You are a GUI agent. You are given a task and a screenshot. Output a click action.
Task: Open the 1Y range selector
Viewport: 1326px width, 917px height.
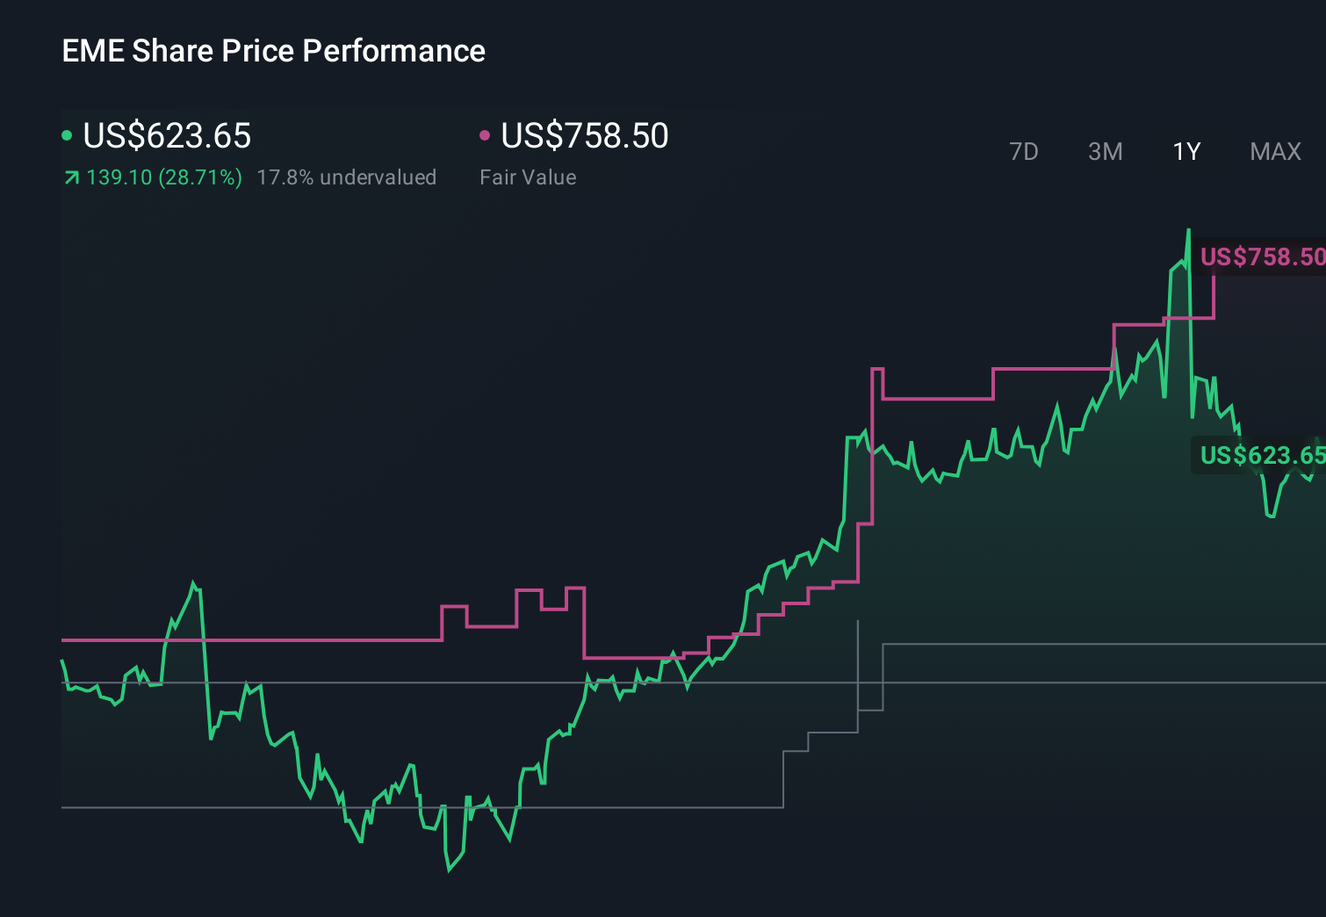(x=1185, y=151)
